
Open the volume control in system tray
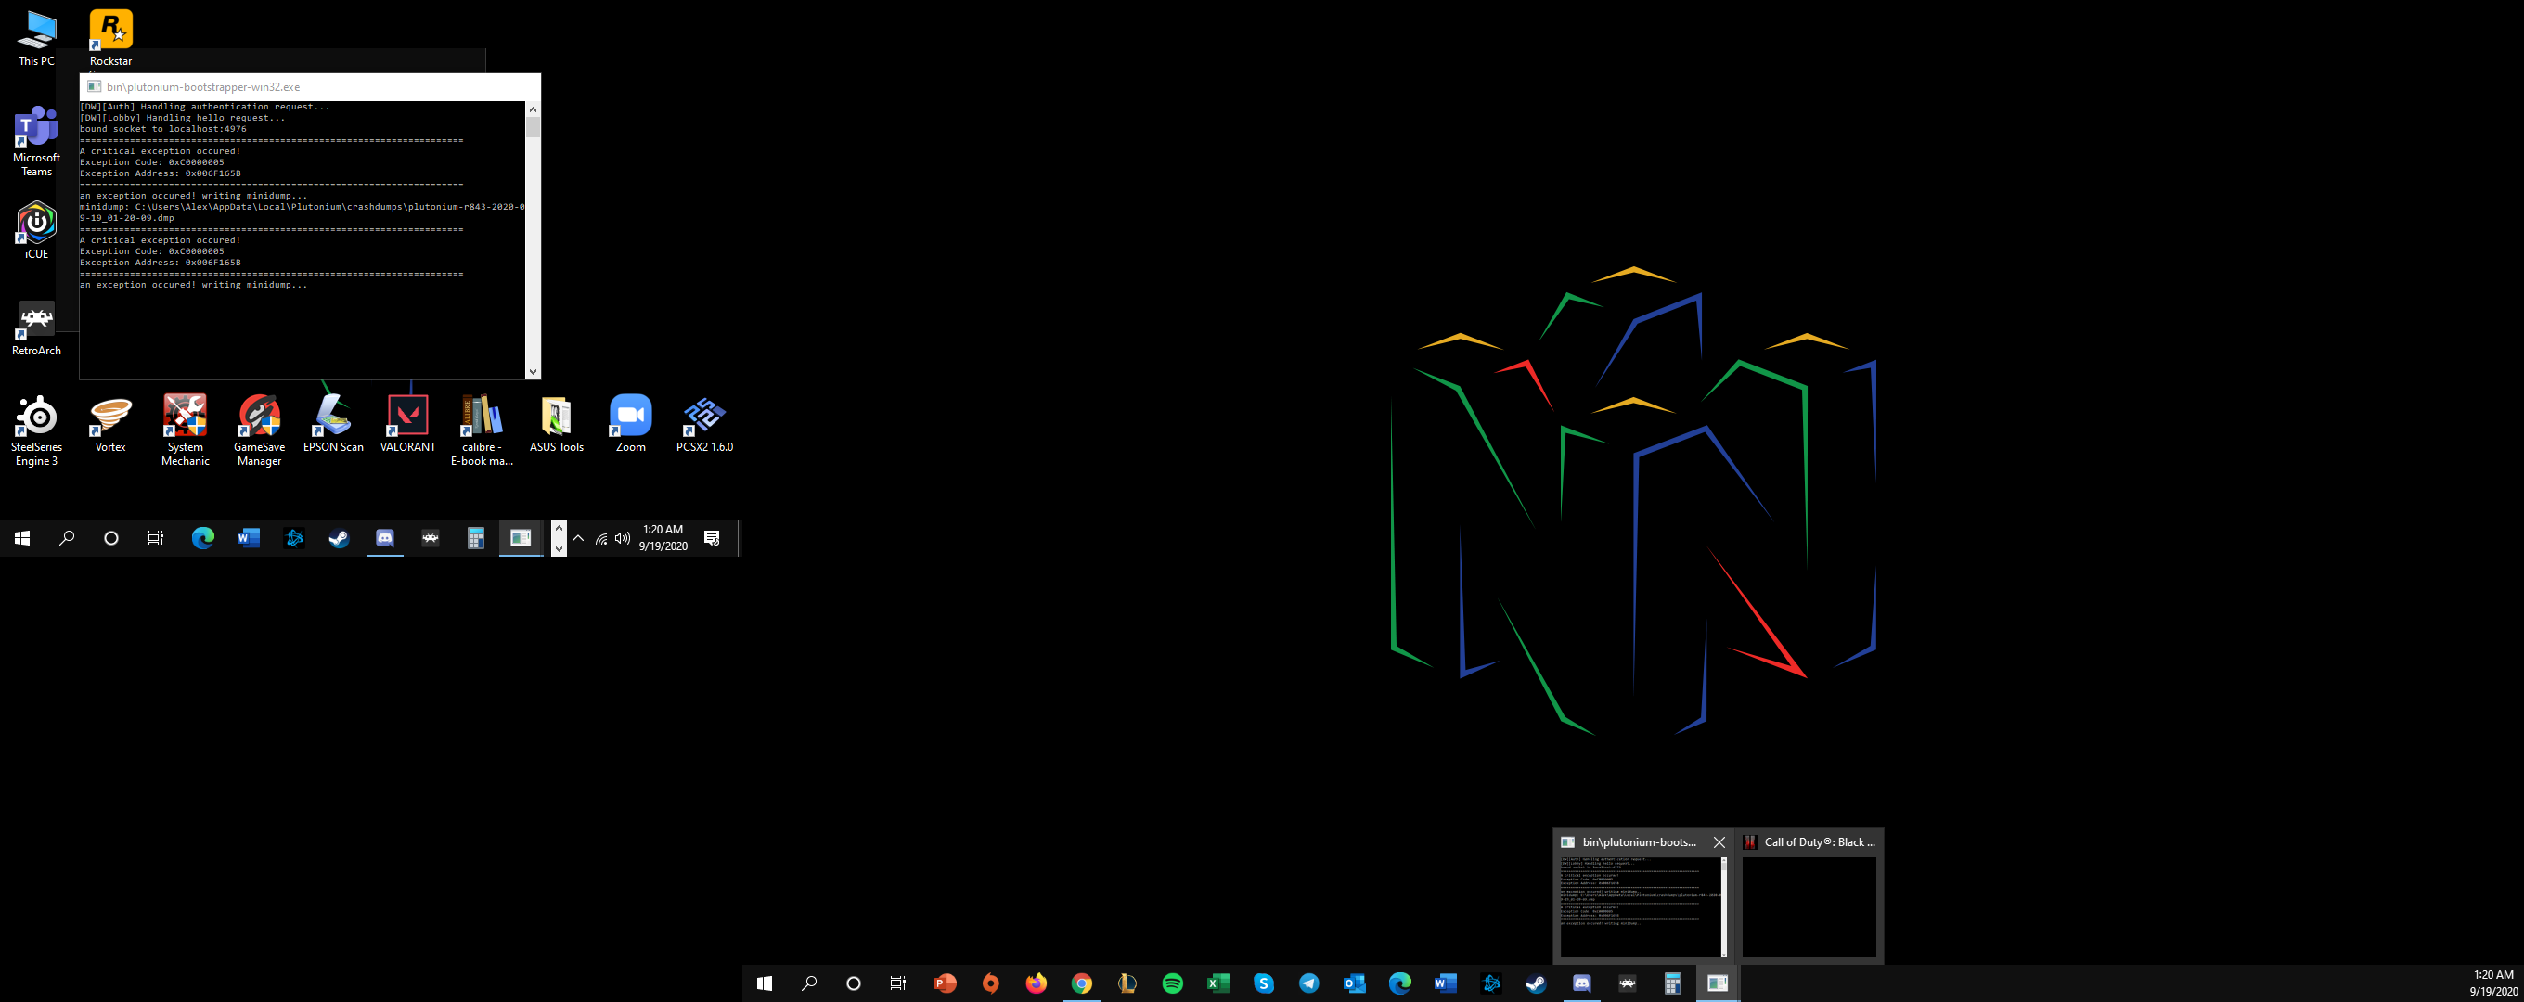[x=622, y=538]
